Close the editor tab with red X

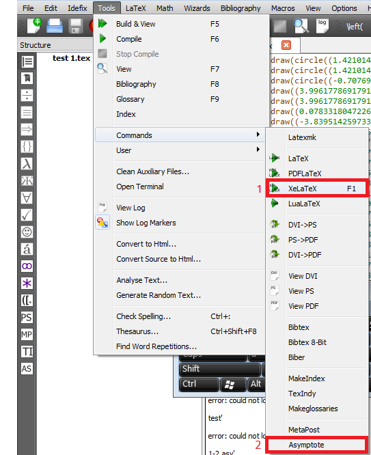(286, 45)
